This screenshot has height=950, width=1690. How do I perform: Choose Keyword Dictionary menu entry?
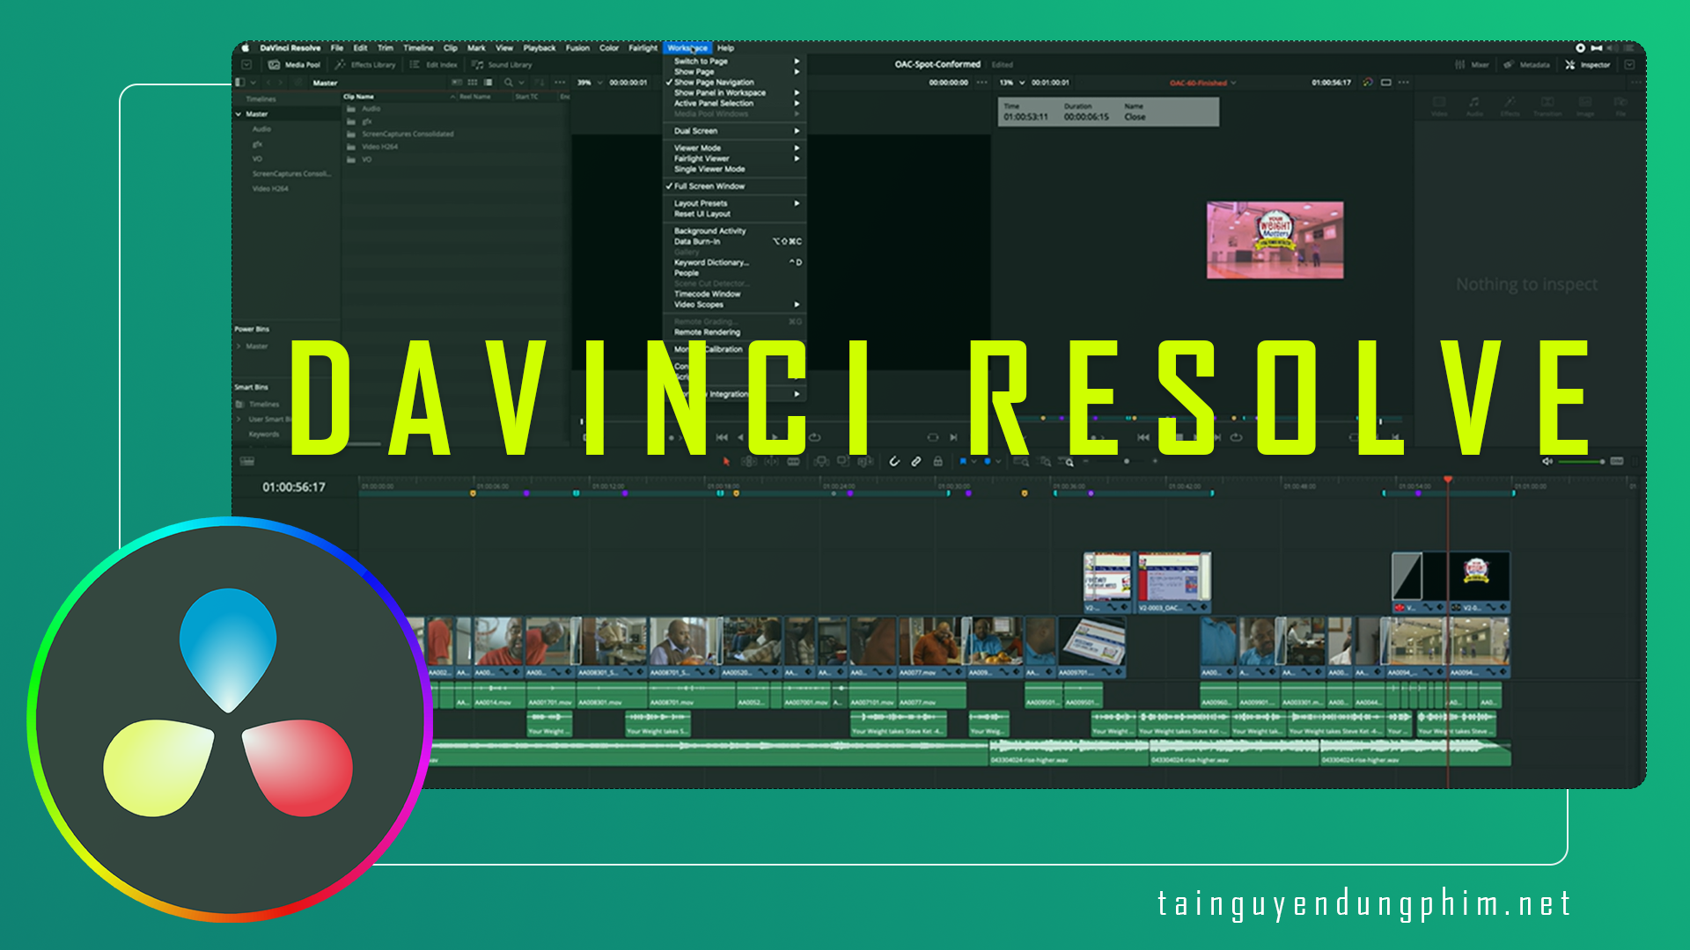(x=734, y=262)
